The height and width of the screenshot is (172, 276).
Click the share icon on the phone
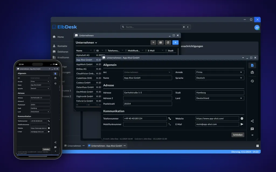[x=55, y=142]
